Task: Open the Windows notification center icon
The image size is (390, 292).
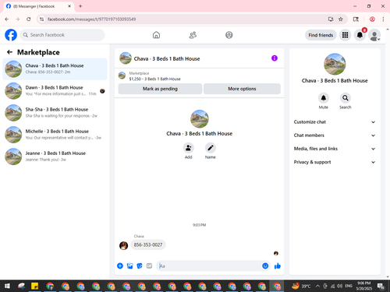Action: 381,286
